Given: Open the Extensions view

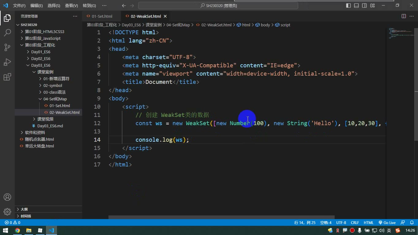Looking at the screenshot, I should tap(7, 77).
